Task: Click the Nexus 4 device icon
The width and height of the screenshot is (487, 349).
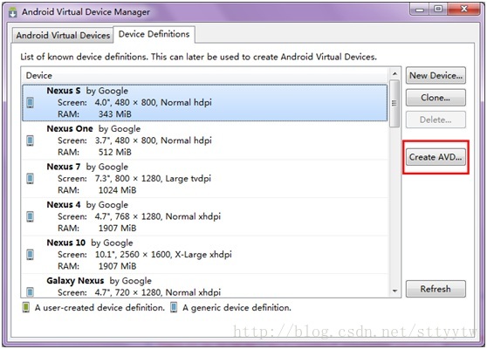Action: [x=31, y=216]
